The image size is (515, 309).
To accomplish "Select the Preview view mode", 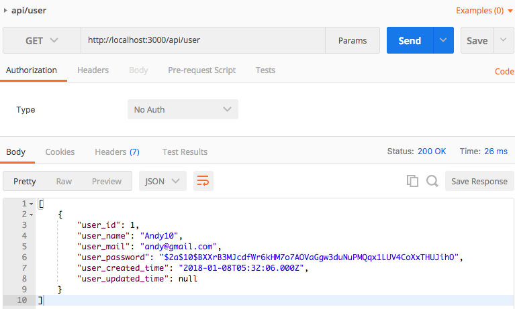I will click(107, 181).
